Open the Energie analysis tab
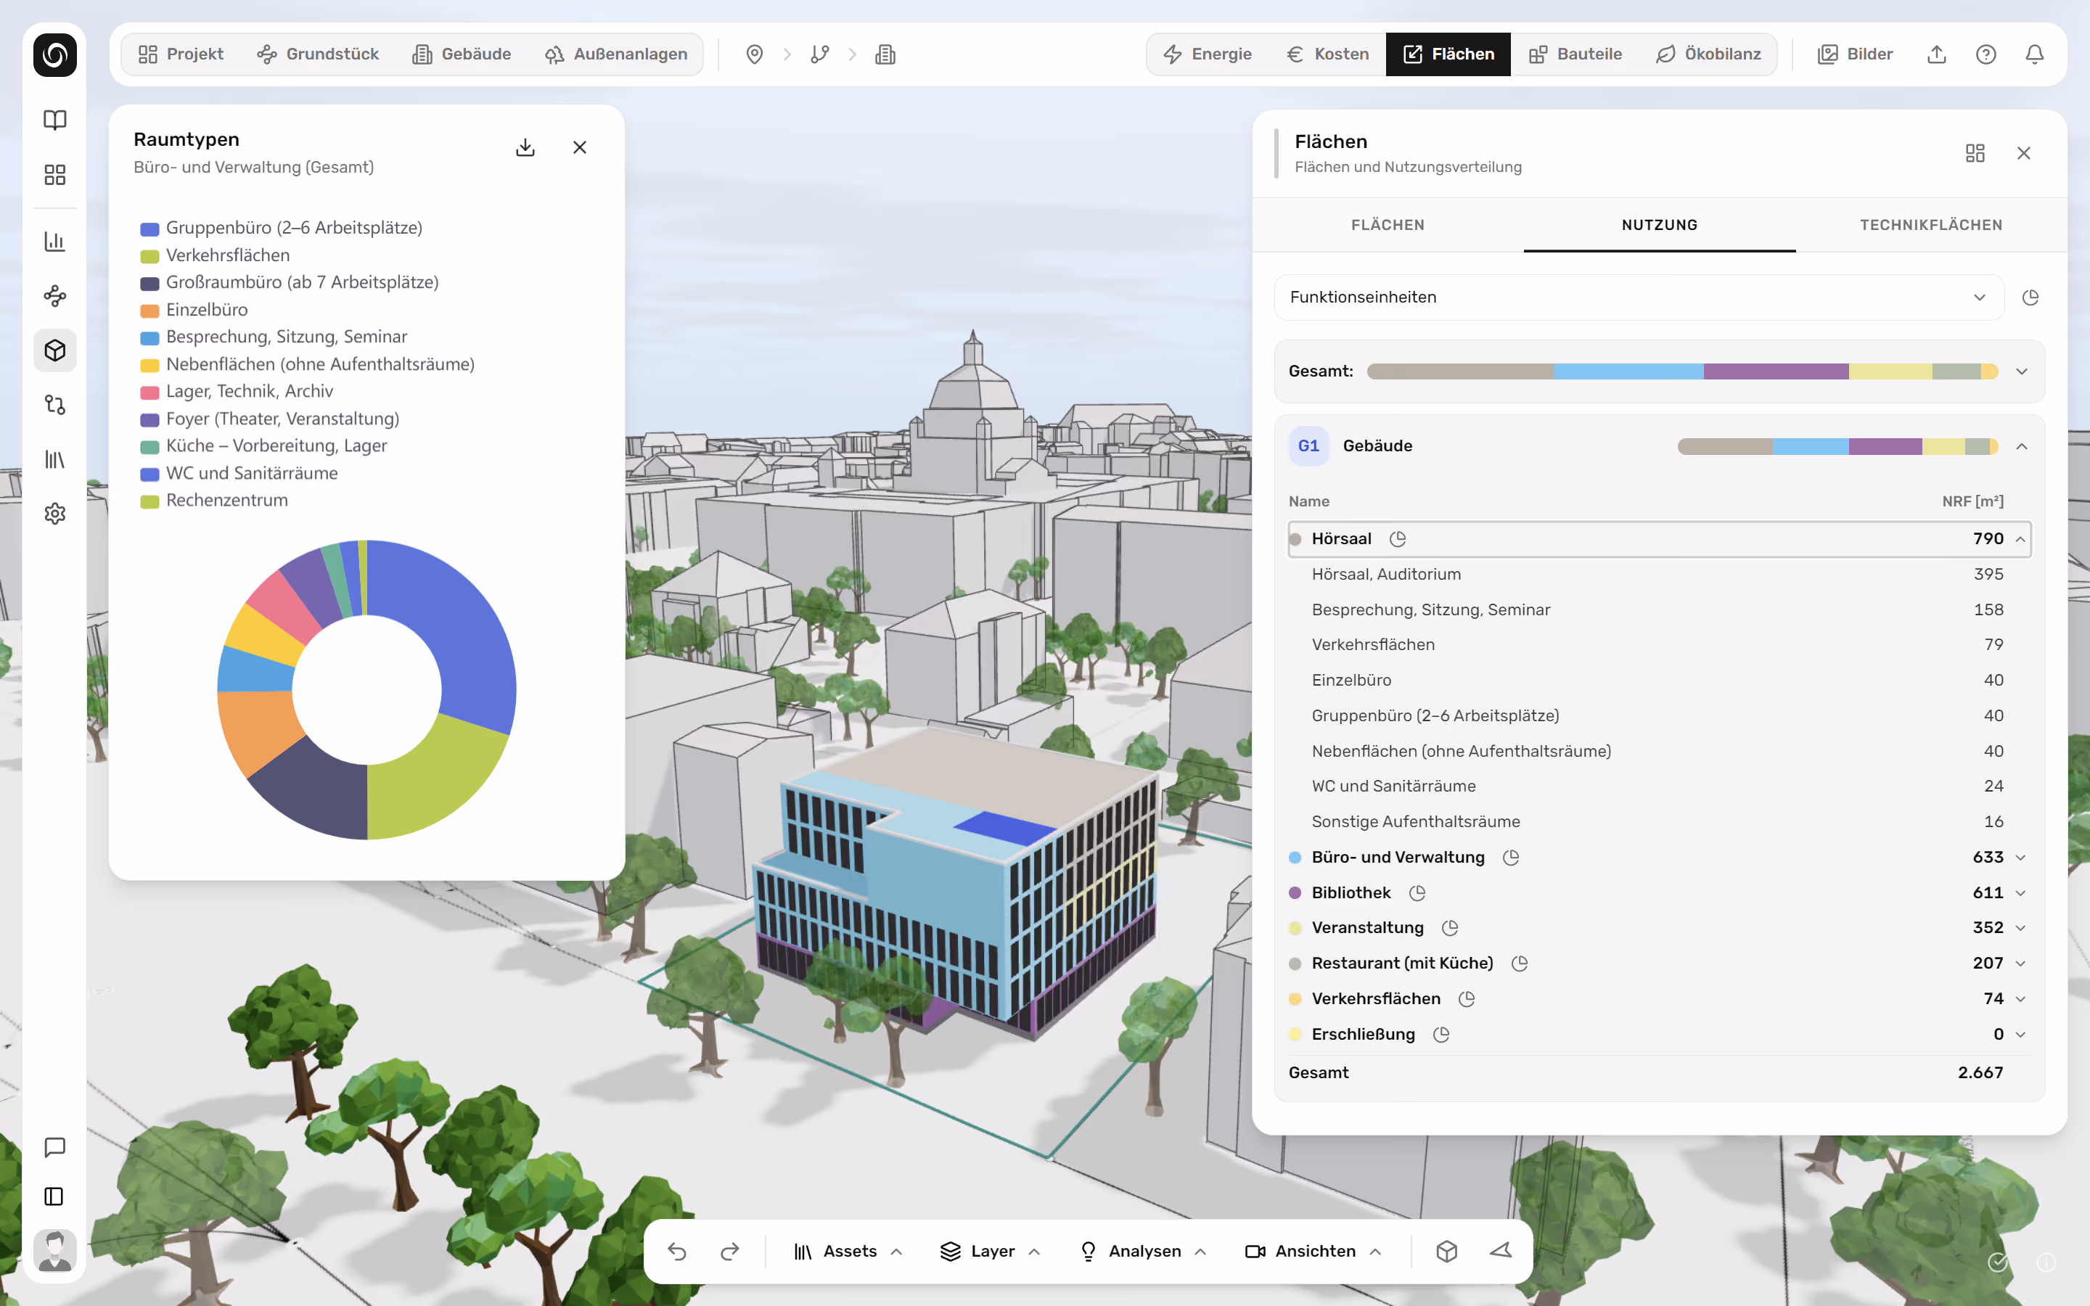This screenshot has width=2090, height=1306. tap(1208, 54)
